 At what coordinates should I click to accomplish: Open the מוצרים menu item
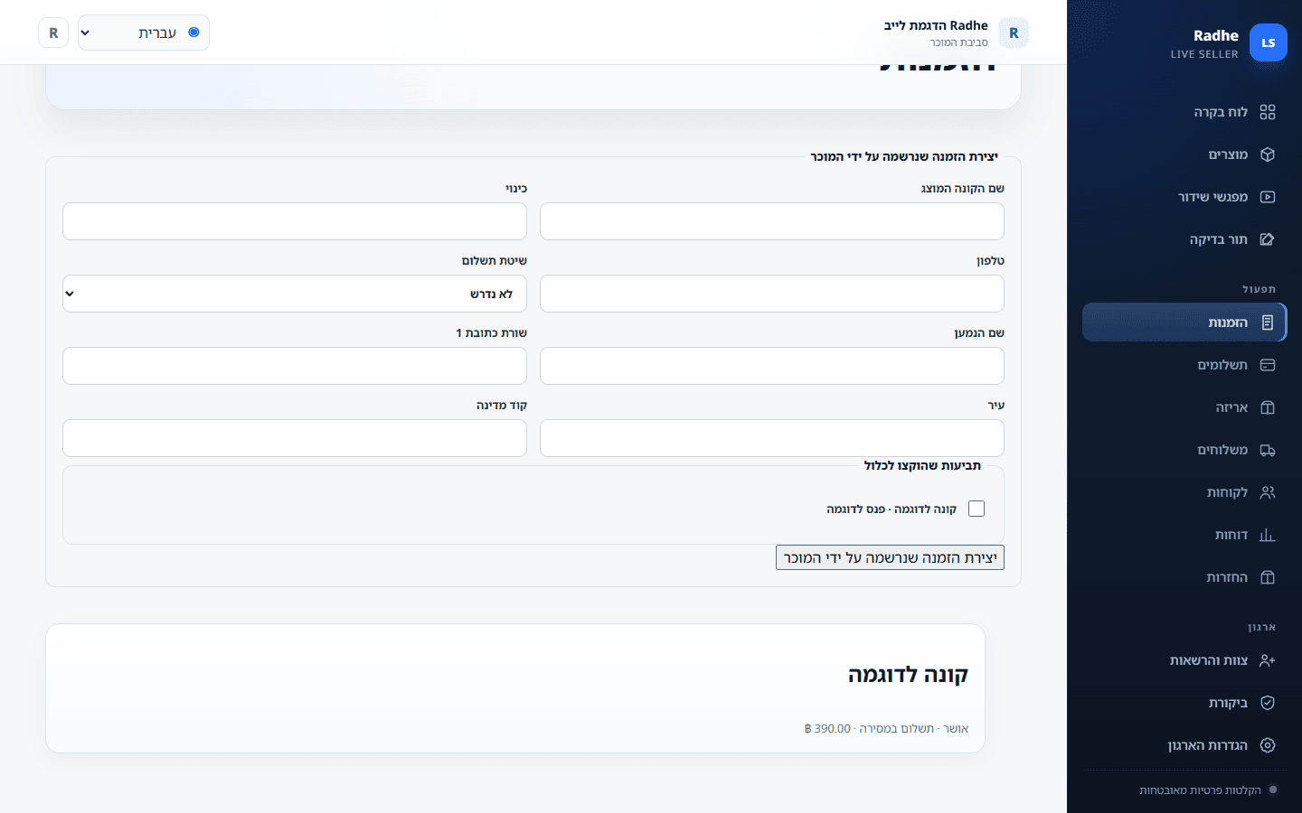[x=1184, y=154]
